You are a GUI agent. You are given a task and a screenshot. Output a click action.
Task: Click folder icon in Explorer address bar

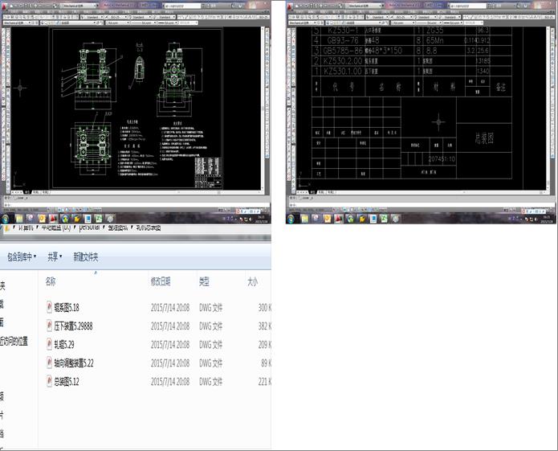pyautogui.click(x=6, y=228)
